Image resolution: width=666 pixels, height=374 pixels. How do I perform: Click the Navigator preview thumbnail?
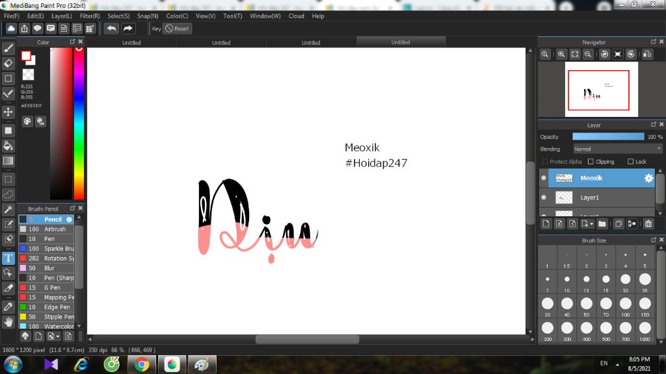point(601,90)
